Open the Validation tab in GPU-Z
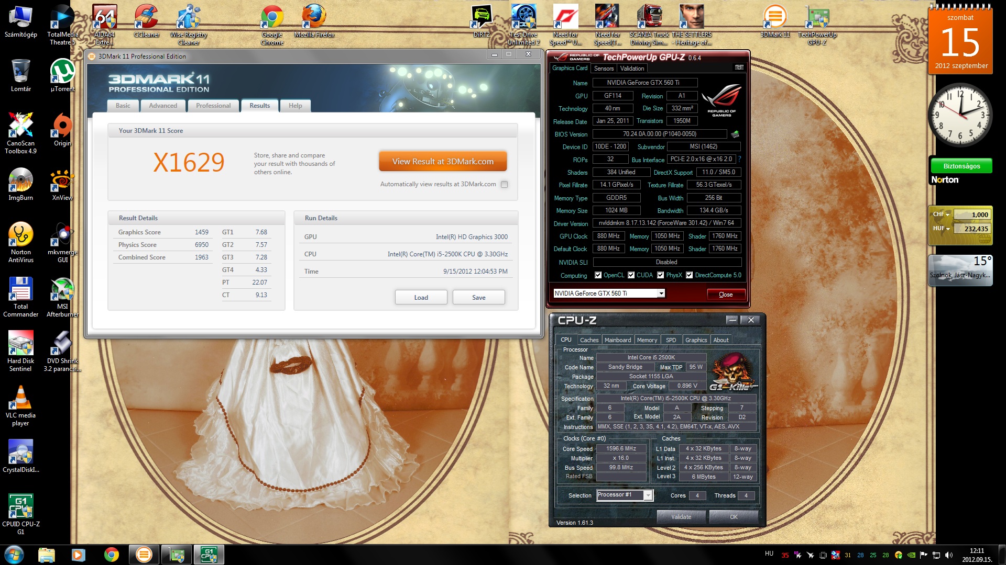The height and width of the screenshot is (565, 1006). [x=632, y=69]
